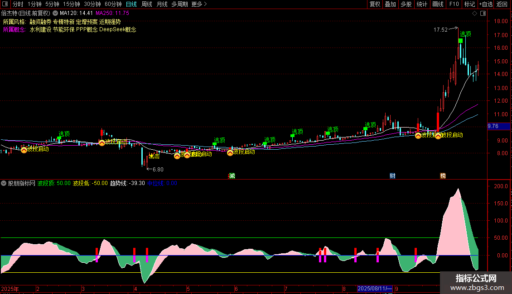Click the month 9 marker on the time axis
This screenshot has height=294, width=512.
(x=397, y=289)
